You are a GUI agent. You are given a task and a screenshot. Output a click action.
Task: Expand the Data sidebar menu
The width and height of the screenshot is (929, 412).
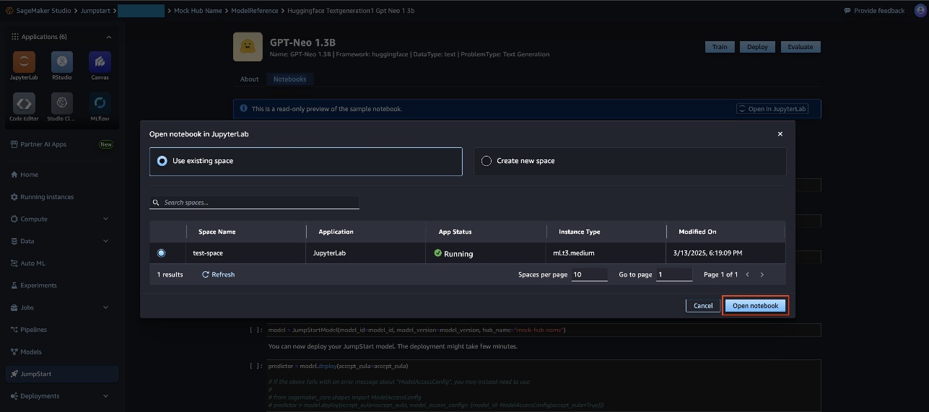106,241
